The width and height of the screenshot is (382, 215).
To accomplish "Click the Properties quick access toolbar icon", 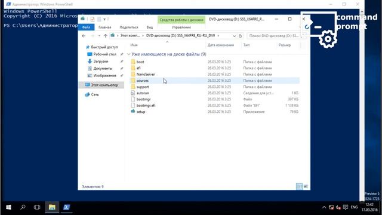I will (x=93, y=19).
